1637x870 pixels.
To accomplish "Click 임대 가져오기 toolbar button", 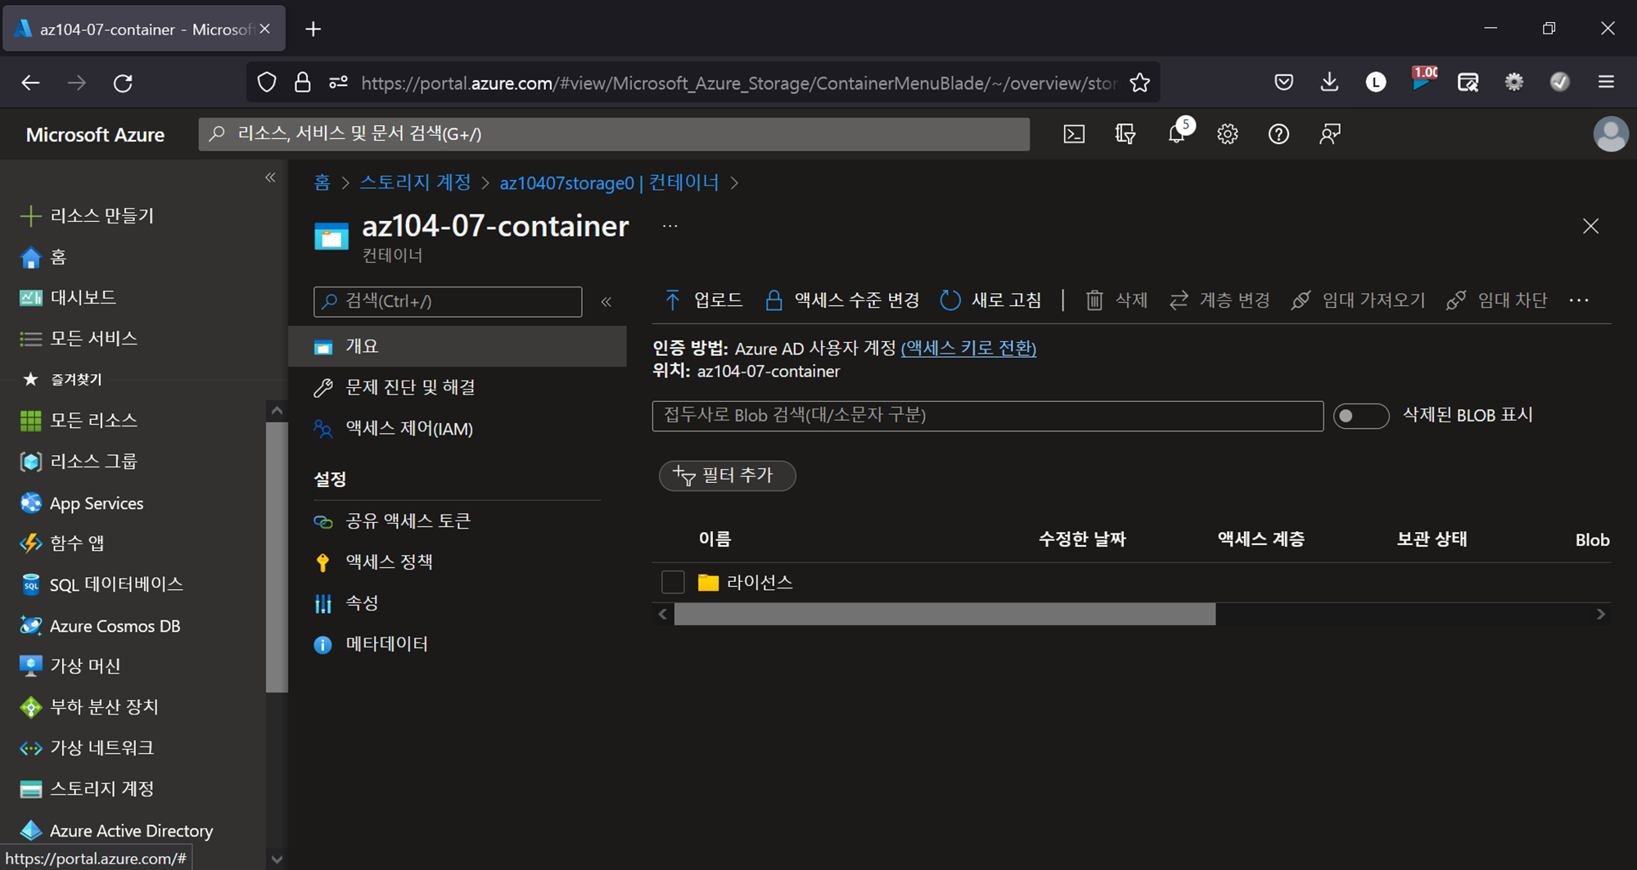I will click(x=1358, y=300).
